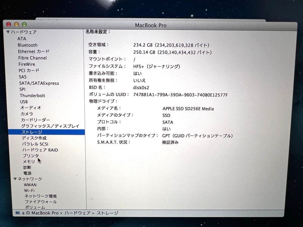The width and height of the screenshot is (303, 227).
Task: Open FireWire device information
Action: 27,64
